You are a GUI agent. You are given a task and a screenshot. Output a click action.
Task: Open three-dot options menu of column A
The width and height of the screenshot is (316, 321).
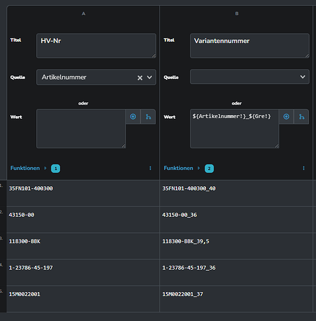pyautogui.click(x=150, y=168)
